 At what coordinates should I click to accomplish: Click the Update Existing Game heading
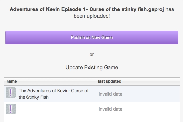point(92,68)
